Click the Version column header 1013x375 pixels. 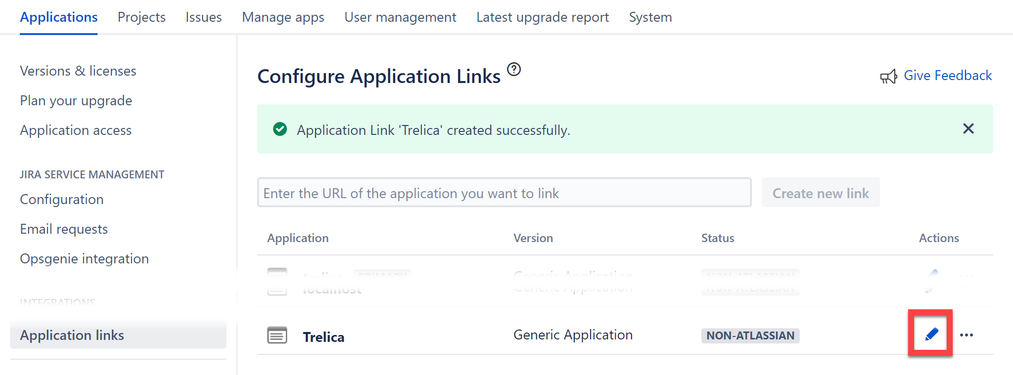point(533,238)
